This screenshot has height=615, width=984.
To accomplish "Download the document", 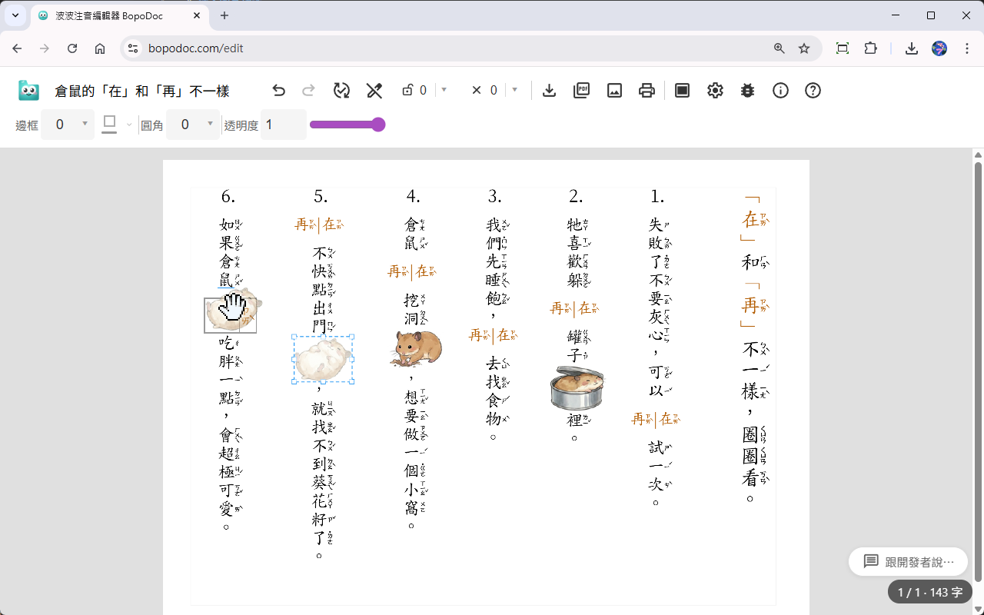I will [x=549, y=90].
